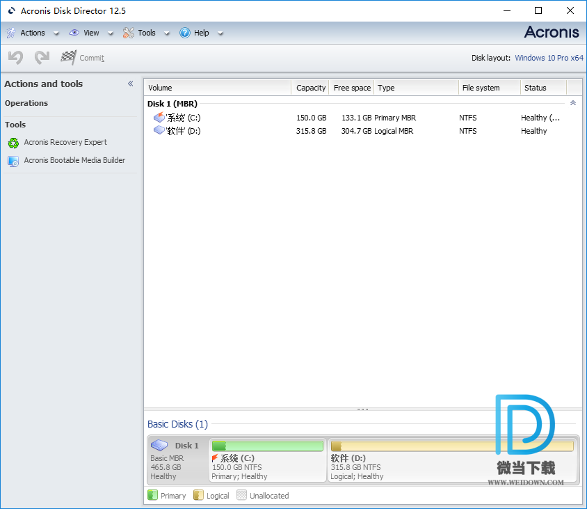Sort by the Capacity column header
587x509 pixels.
tap(310, 88)
